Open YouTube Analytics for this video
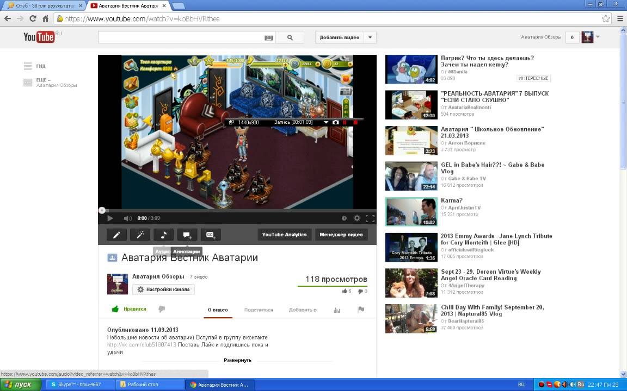This screenshot has height=391, width=627. [x=284, y=235]
